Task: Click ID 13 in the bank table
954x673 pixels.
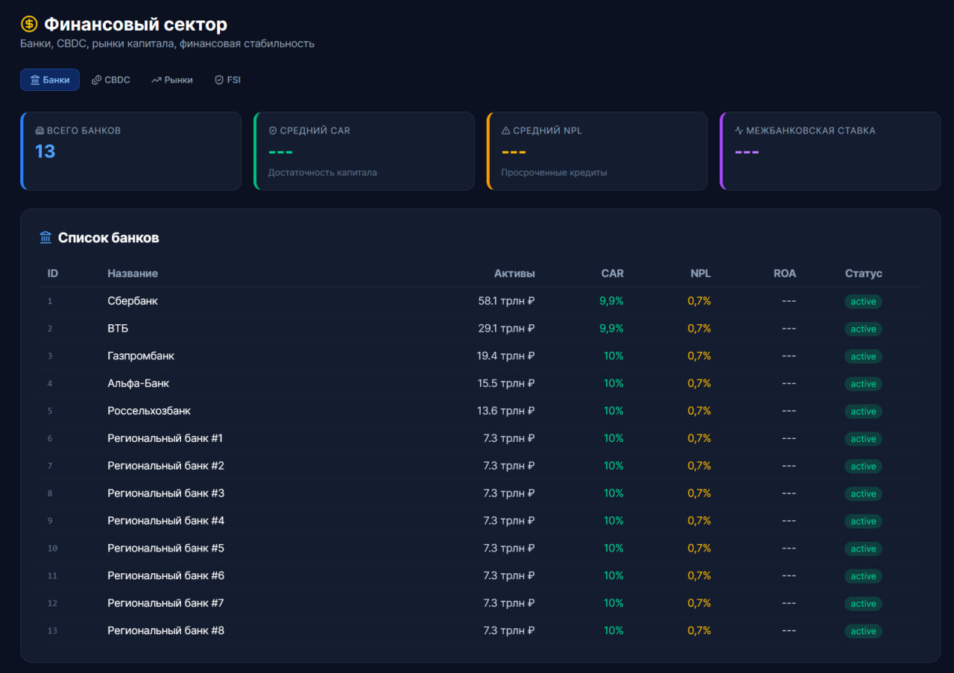Action: coord(52,631)
